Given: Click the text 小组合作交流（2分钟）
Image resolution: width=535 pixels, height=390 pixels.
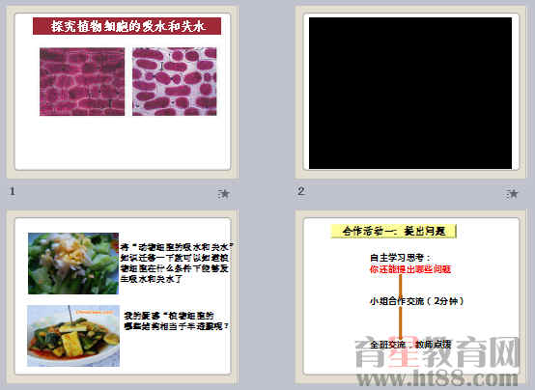Looking at the screenshot, I should pos(417,301).
